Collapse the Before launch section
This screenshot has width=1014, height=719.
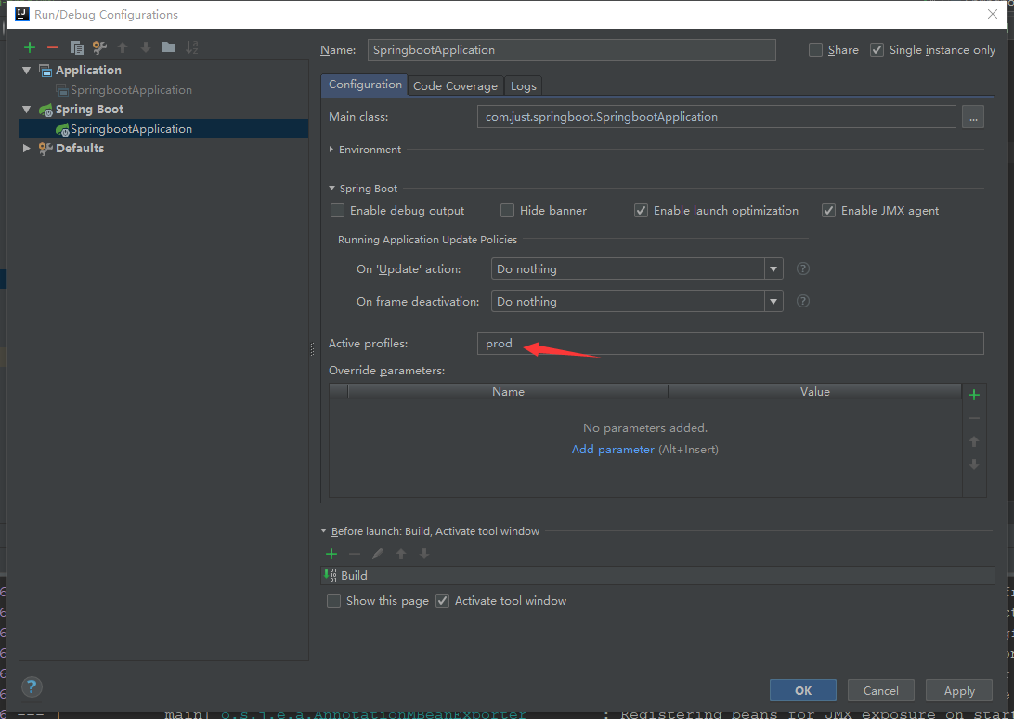pyautogui.click(x=324, y=531)
